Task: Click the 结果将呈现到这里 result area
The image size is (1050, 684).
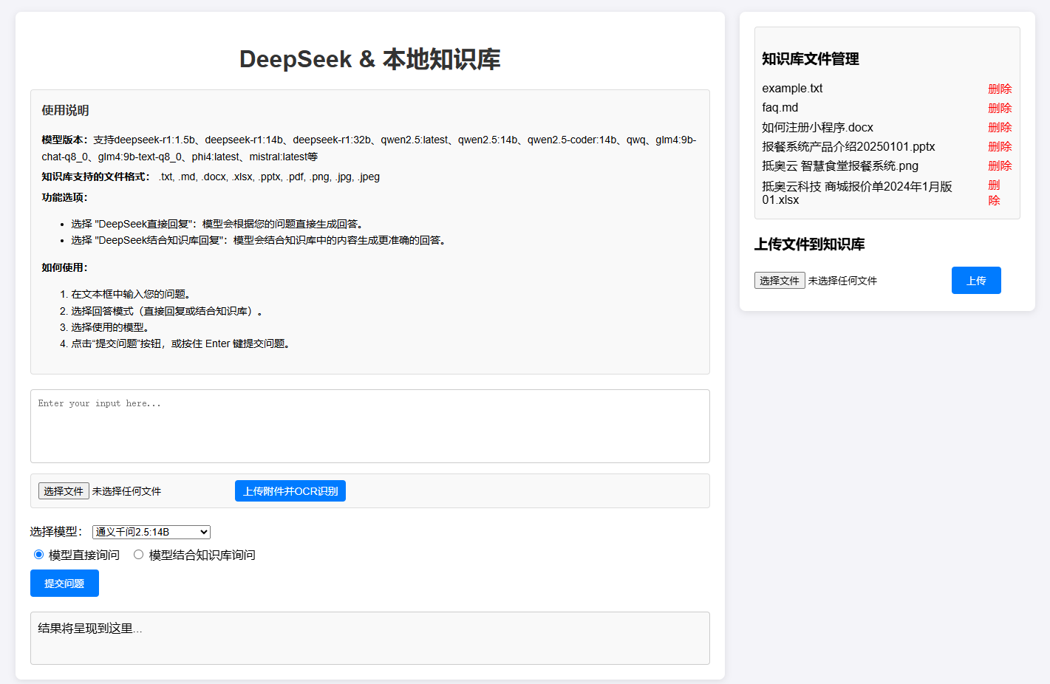Action: coord(370,638)
